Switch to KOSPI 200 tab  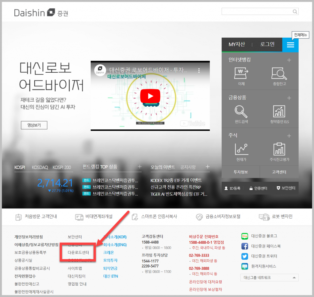[x=62, y=167]
